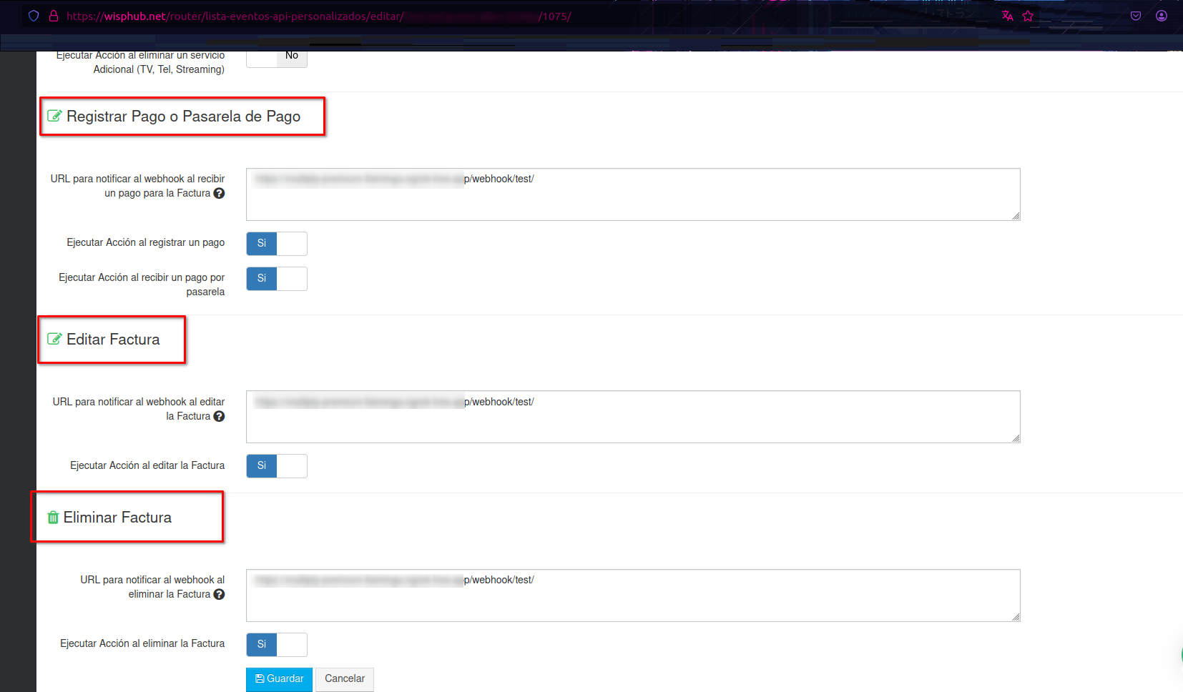
Task: Click help icon beside 'eliminar la Factura' URL label
Action: click(x=219, y=594)
